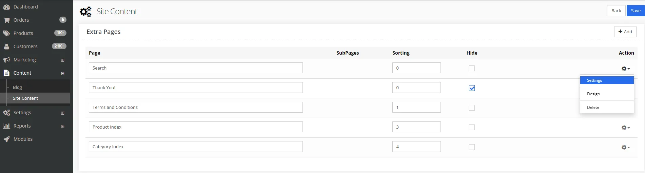Collapse the Content sidebar section
The width and height of the screenshot is (645, 173).
(62, 73)
